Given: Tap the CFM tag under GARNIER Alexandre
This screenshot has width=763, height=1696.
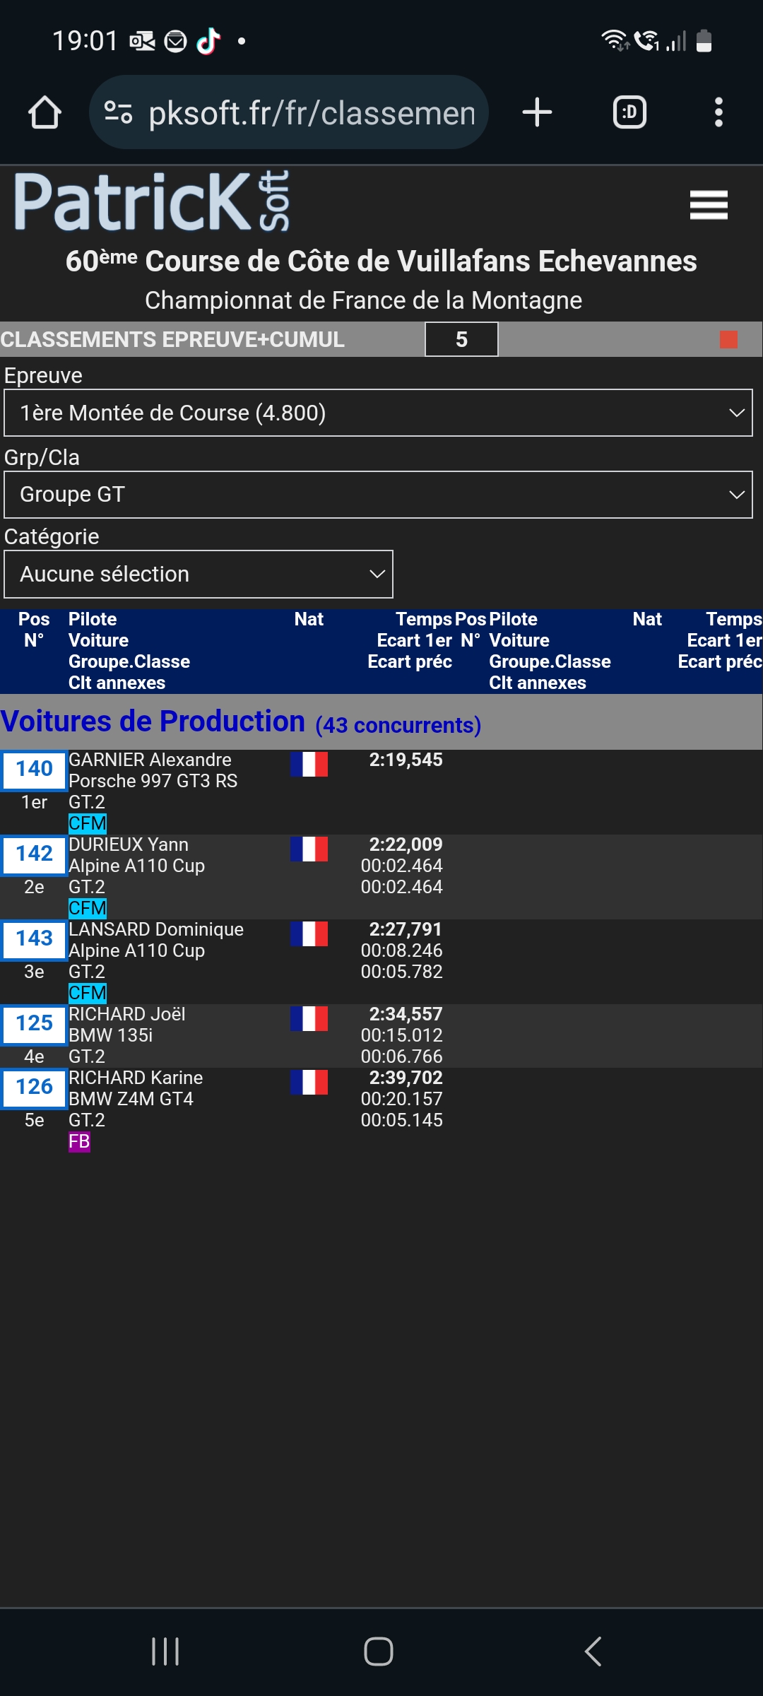Looking at the screenshot, I should (x=88, y=823).
